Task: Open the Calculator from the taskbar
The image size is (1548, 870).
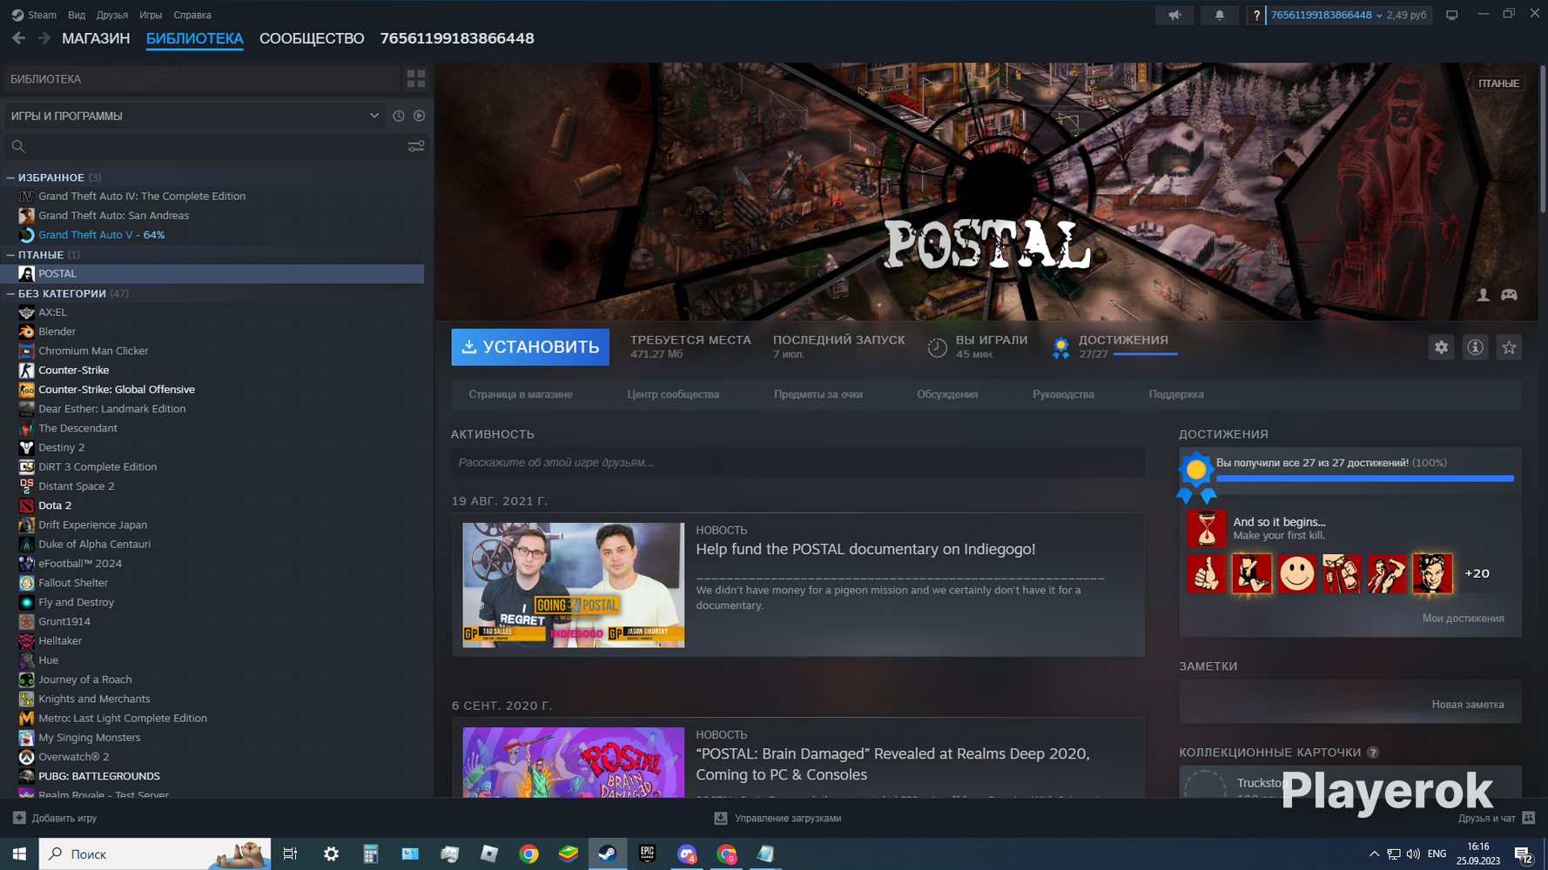Action: click(x=371, y=853)
